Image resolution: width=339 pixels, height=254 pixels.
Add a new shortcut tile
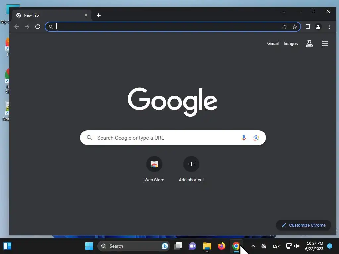coord(191,169)
